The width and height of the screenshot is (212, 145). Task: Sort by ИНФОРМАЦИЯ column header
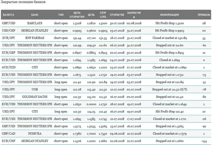point(170,15)
